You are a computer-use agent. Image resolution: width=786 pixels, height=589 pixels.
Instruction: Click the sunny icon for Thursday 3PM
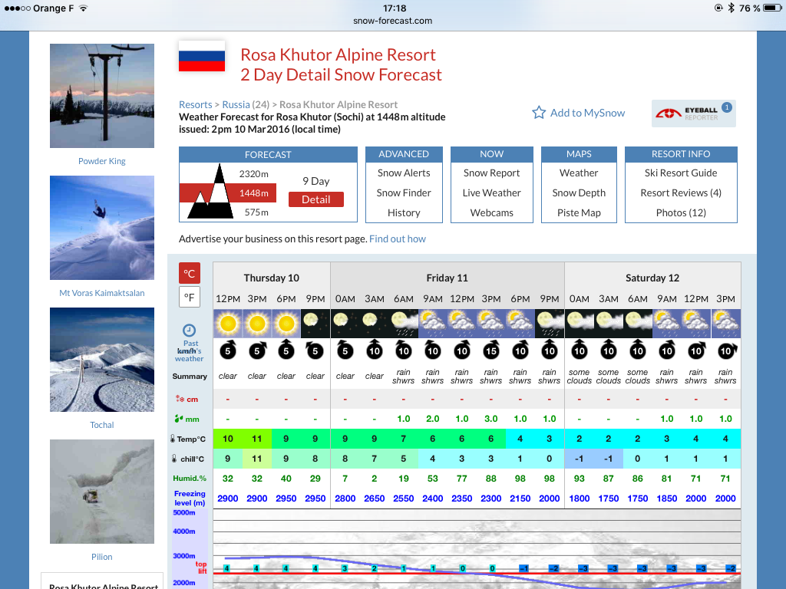click(x=256, y=324)
